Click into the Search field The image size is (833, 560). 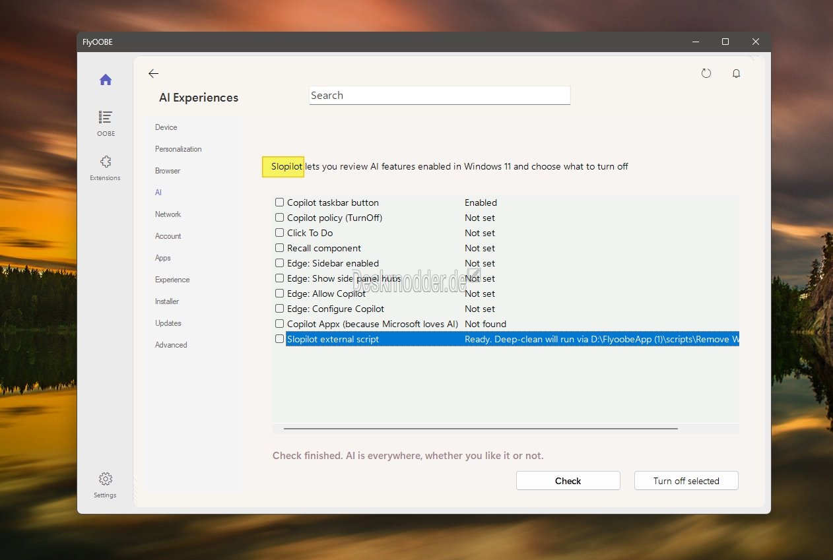440,96
